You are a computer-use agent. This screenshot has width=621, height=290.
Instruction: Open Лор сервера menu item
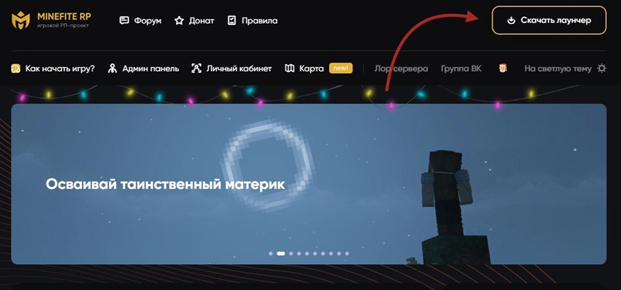[x=401, y=68]
